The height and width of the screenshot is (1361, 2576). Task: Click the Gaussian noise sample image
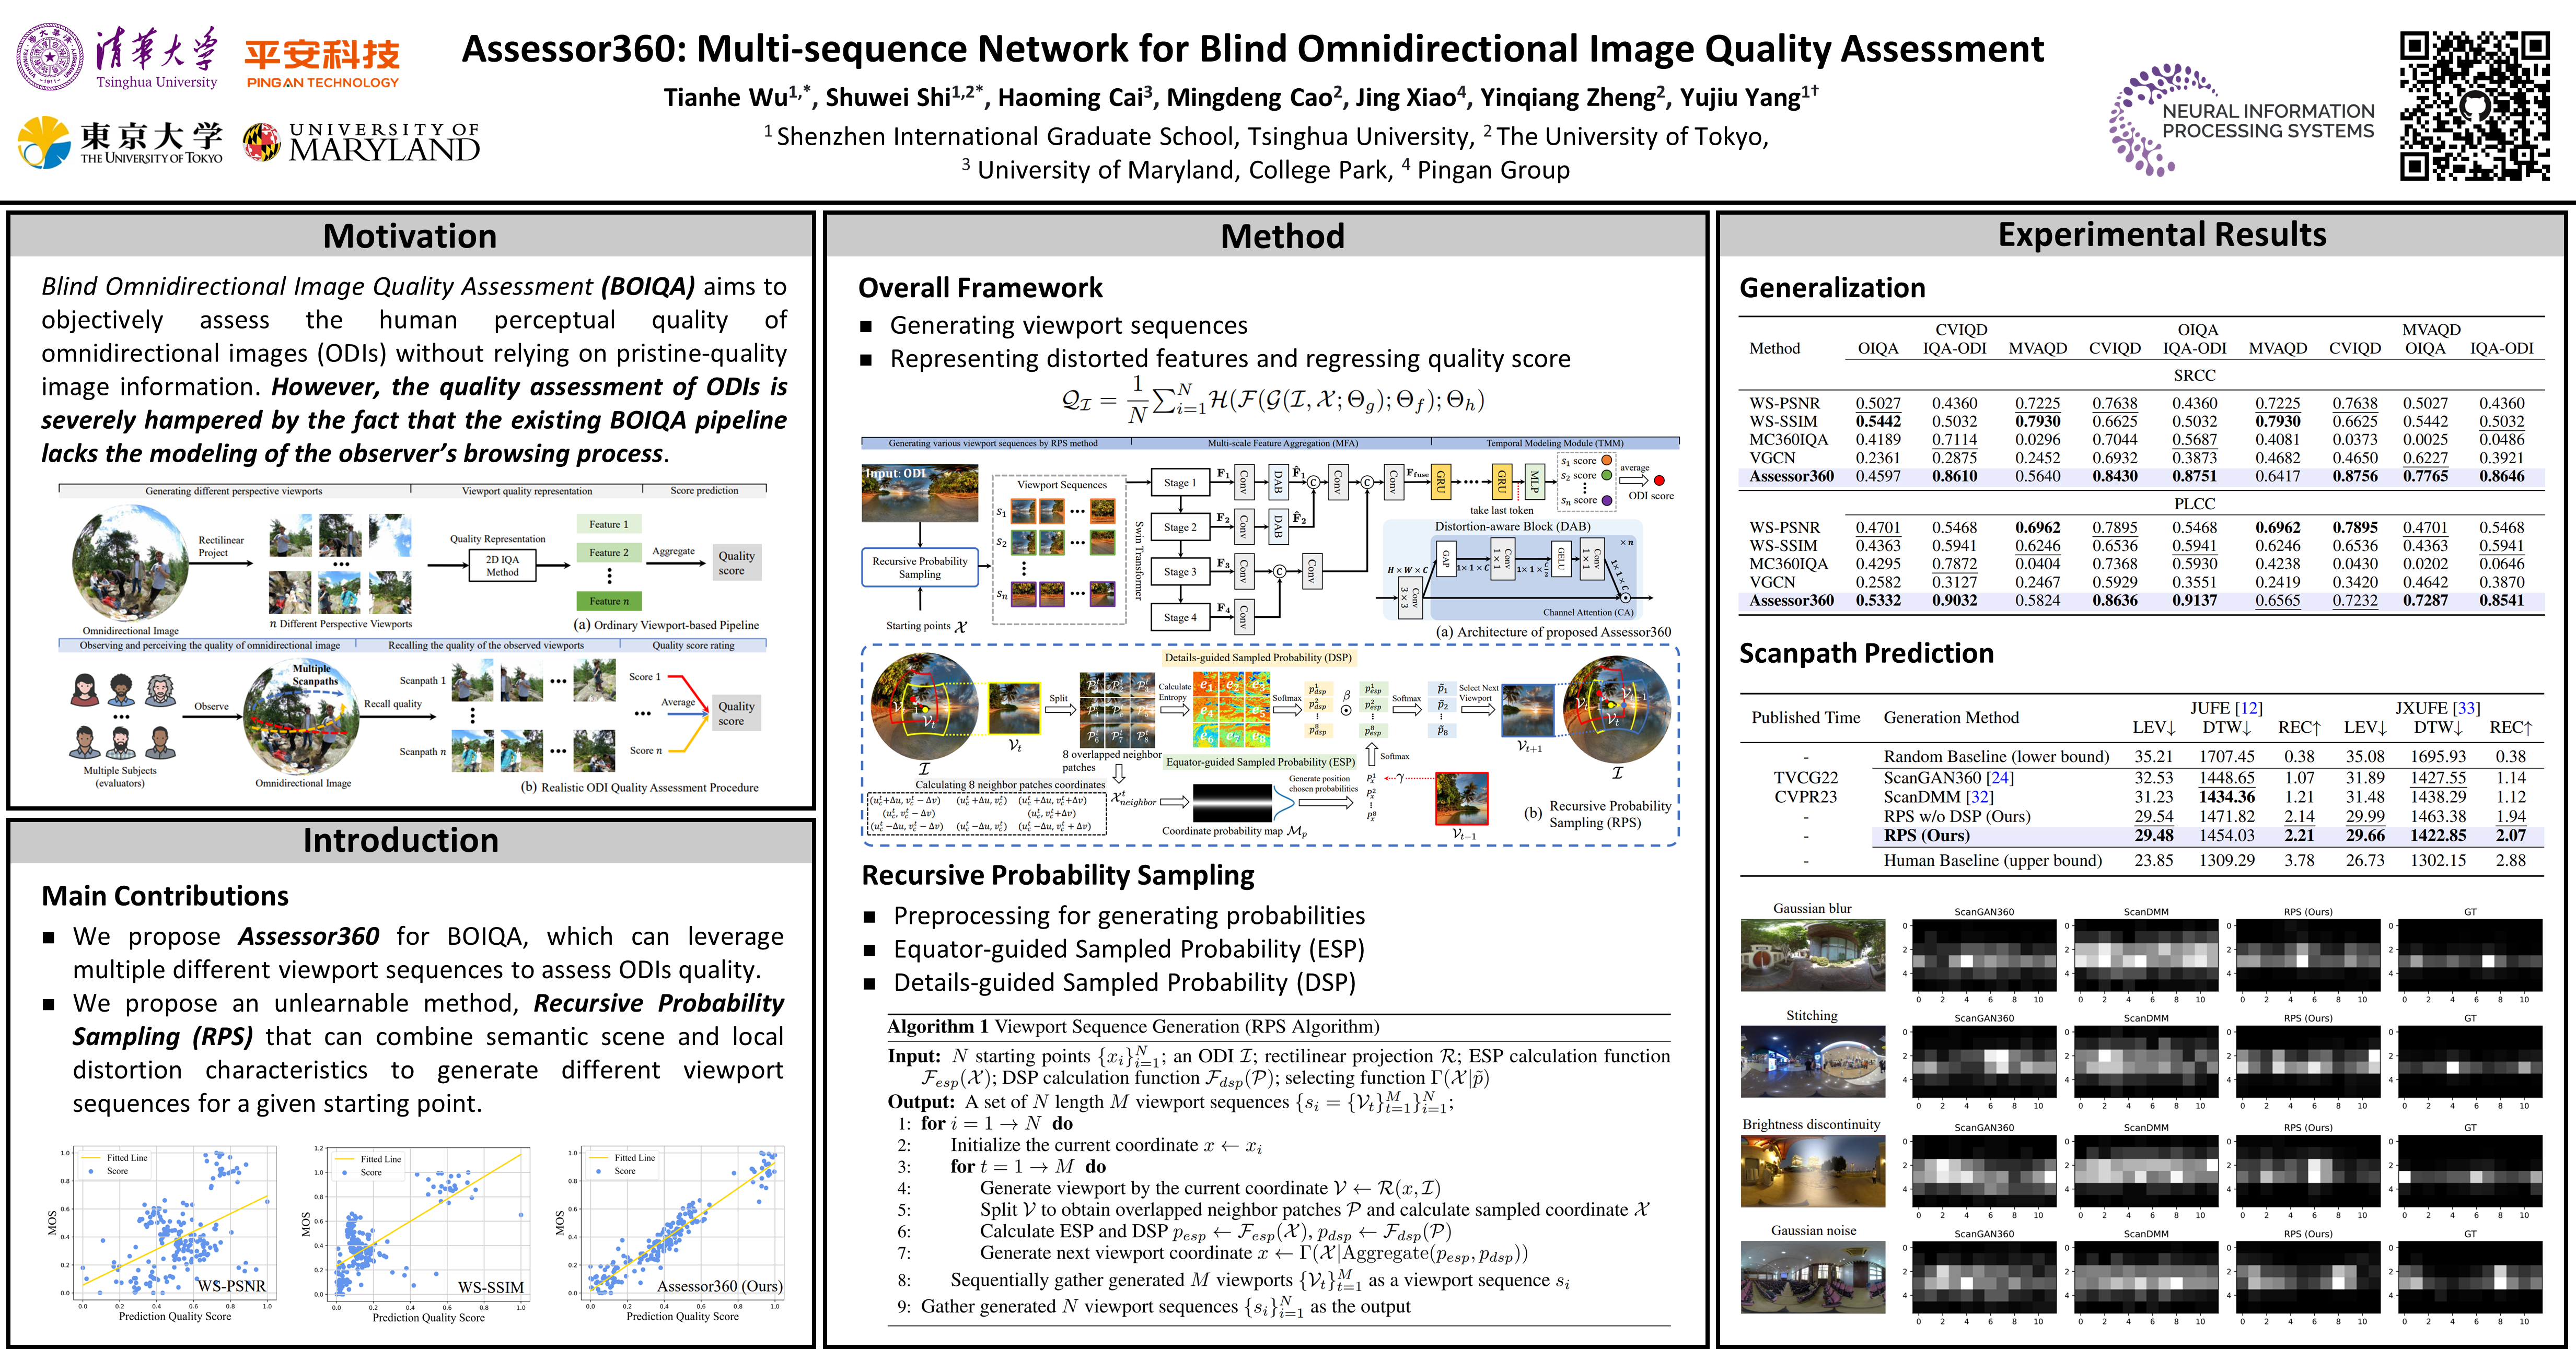tap(1812, 1276)
